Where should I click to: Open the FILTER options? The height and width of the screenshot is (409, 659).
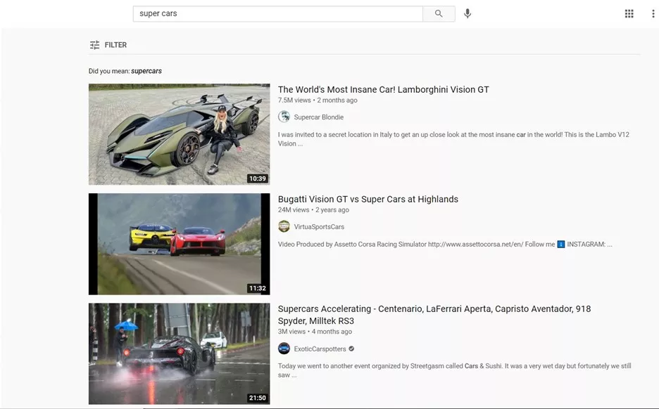coord(108,45)
